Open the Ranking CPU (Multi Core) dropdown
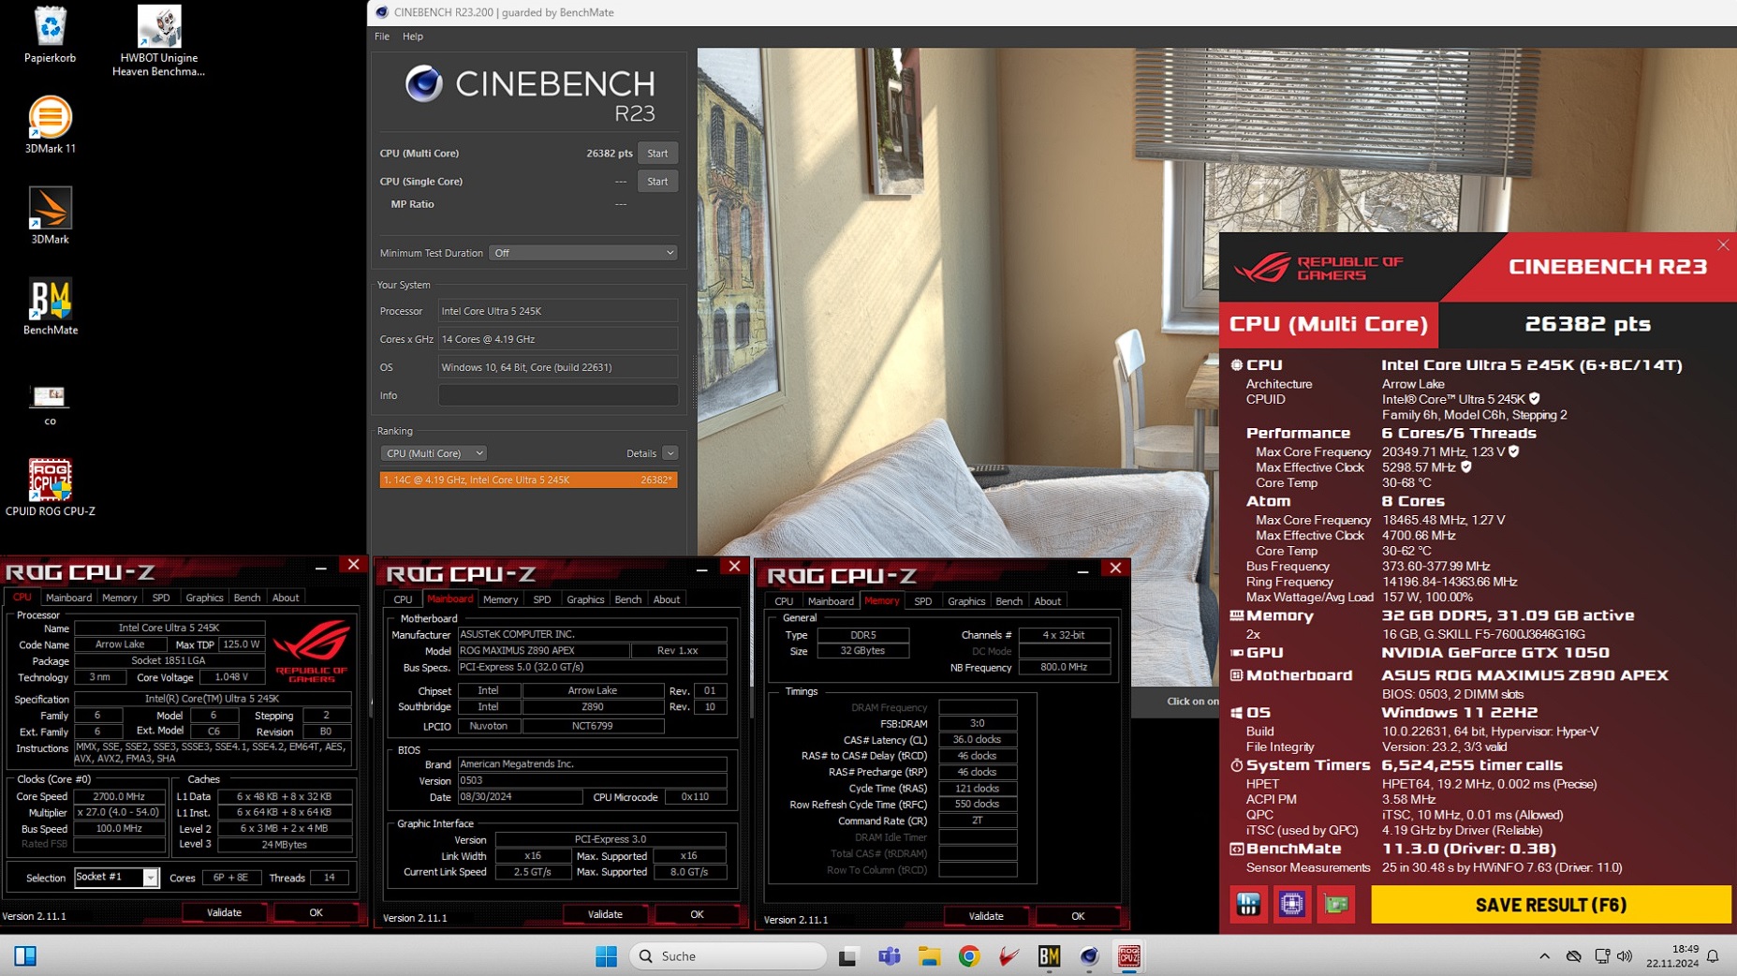 434,453
